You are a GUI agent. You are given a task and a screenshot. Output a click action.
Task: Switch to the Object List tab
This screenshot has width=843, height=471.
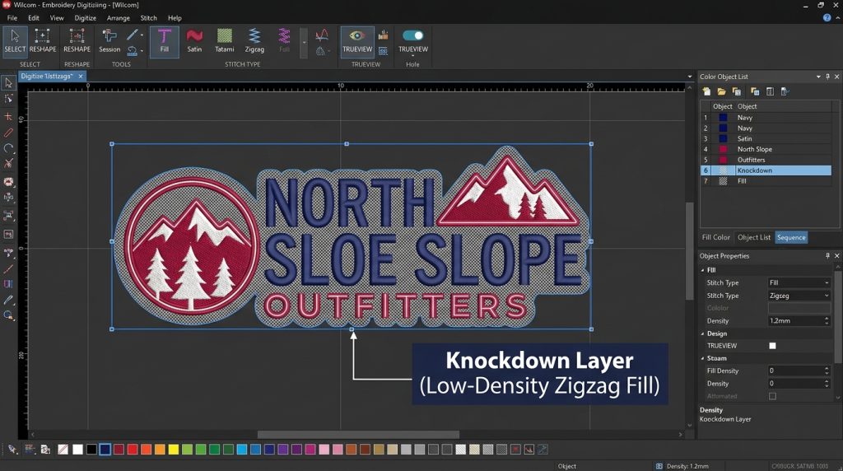click(x=754, y=237)
